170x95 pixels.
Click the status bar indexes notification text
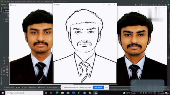(x=66, y=90)
